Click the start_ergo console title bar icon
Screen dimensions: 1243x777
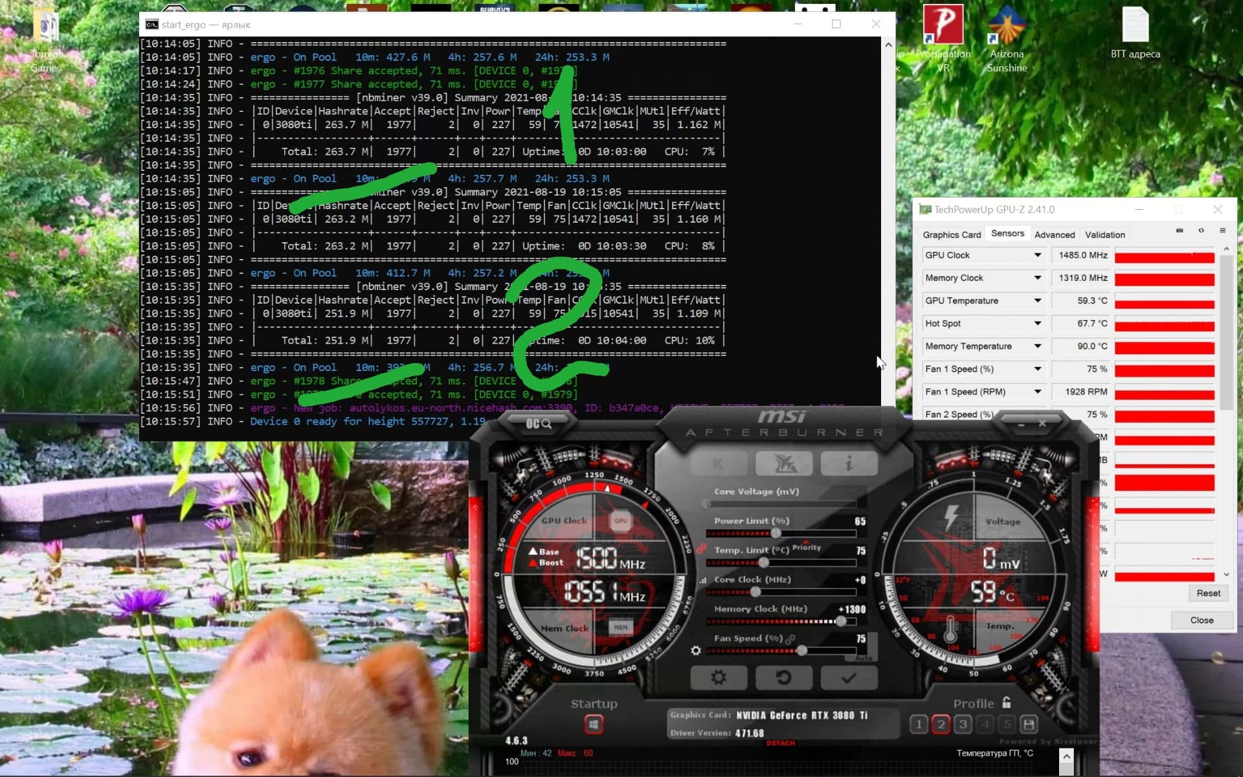tap(151, 25)
